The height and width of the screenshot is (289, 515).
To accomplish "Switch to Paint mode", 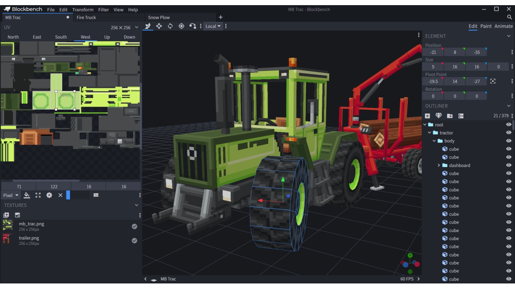I will (x=486, y=26).
